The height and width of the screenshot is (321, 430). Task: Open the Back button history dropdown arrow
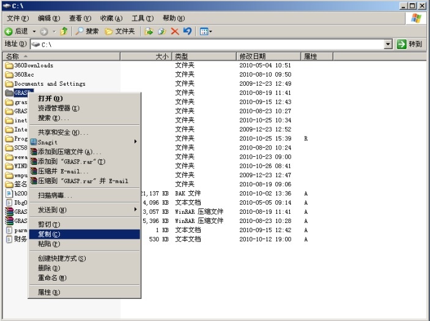coord(34,31)
